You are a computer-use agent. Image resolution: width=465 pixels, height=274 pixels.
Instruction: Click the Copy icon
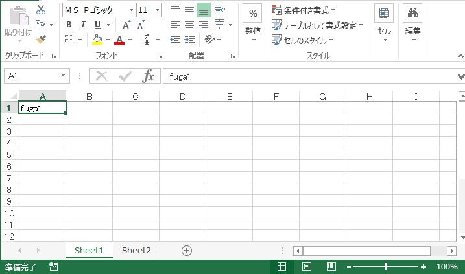pos(40,25)
